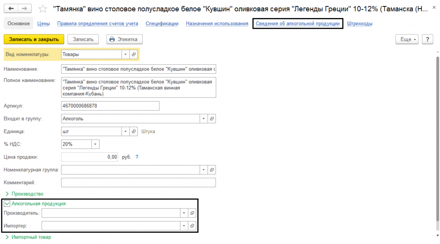Viewport: 440px width, 244px height.
Task: Click into the Комментарий input field
Action: click(138, 183)
